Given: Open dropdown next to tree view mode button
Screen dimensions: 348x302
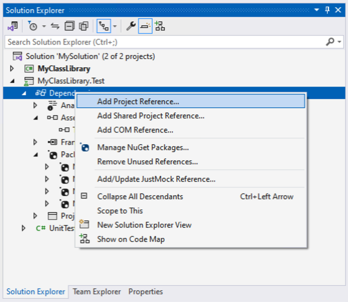Looking at the screenshot, I should (x=114, y=26).
